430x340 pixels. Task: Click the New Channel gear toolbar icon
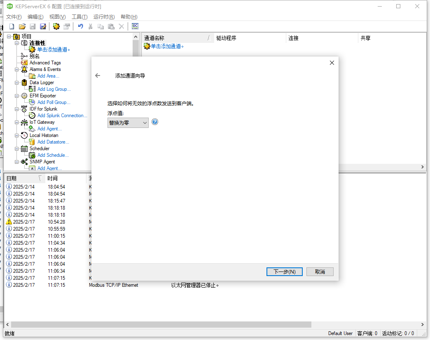click(56, 26)
